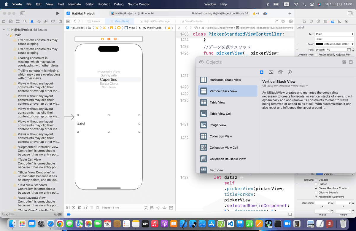Enable the Hidden checkbox
356x231 pixels.
316,184
